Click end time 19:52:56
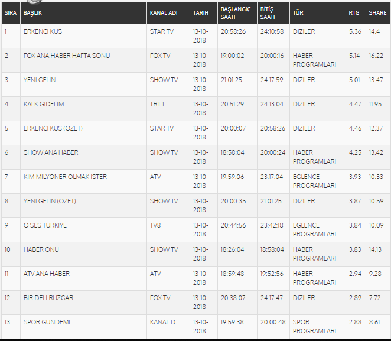 (272, 274)
